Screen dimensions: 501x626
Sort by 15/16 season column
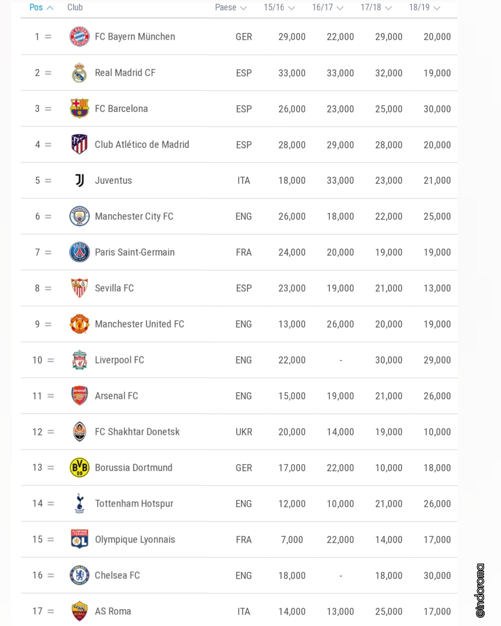(x=279, y=7)
